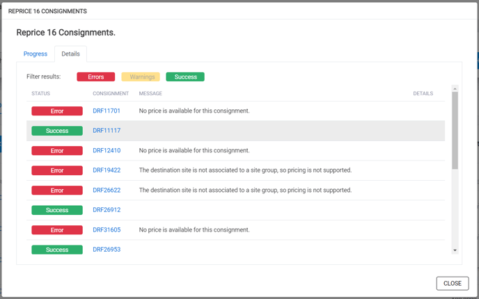479x299 pixels.
Task: Open consignment DRF26912 link
Action: click(107, 210)
